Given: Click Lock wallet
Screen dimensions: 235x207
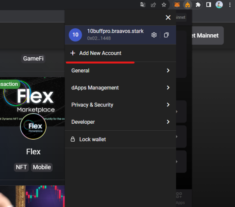Looking at the screenshot, I should (121, 139).
